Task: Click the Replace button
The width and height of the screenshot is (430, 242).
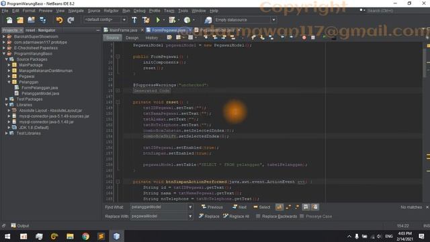Action: 209,216
